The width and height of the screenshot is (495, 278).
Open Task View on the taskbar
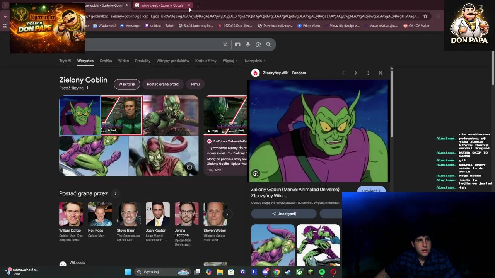(x=197, y=272)
